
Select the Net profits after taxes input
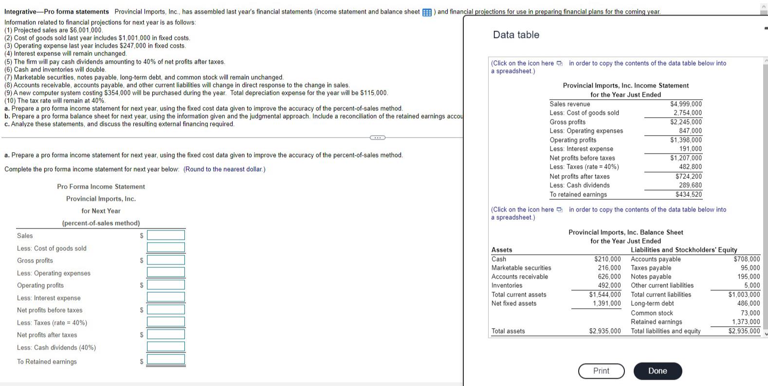[166, 334]
